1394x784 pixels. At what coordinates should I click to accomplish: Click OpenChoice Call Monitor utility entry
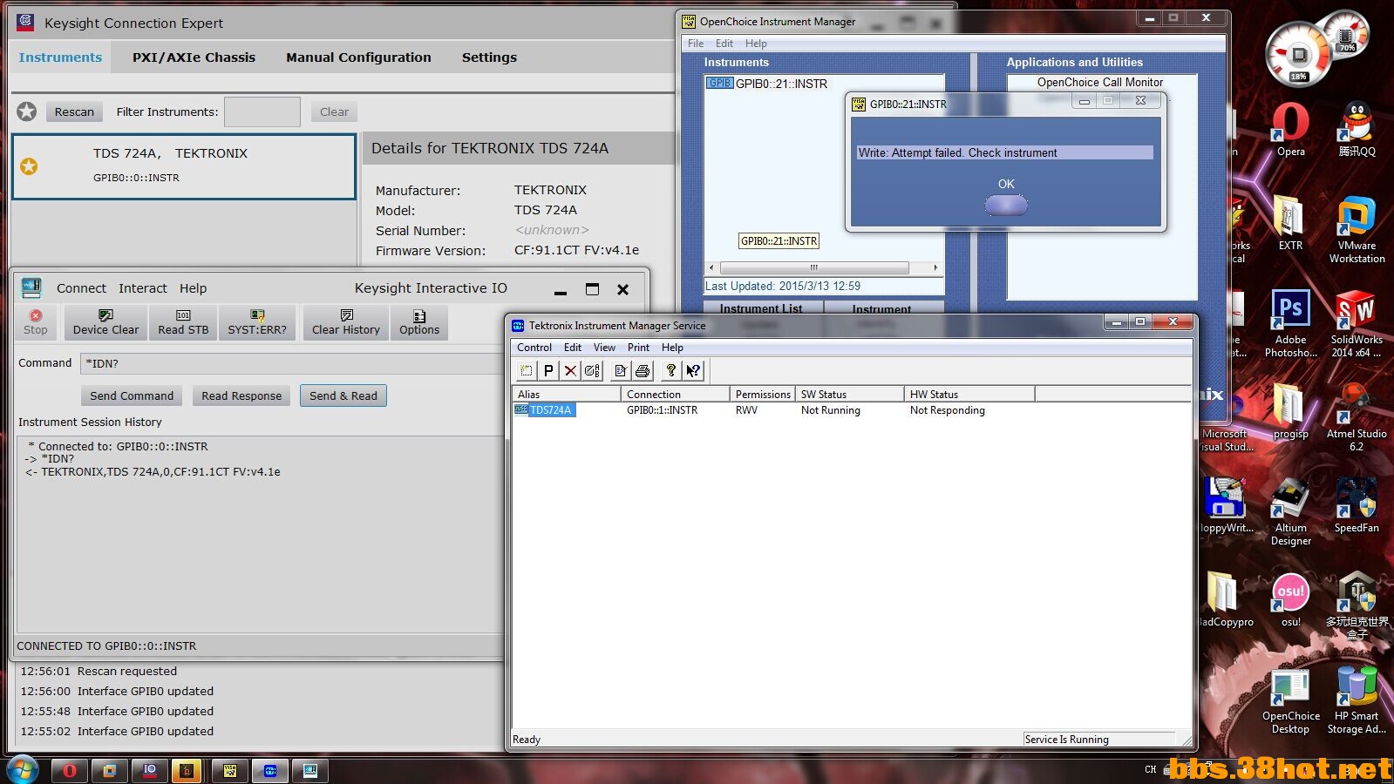click(1100, 82)
